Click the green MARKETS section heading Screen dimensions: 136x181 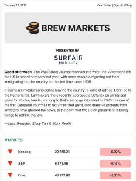[x=14, y=140]
